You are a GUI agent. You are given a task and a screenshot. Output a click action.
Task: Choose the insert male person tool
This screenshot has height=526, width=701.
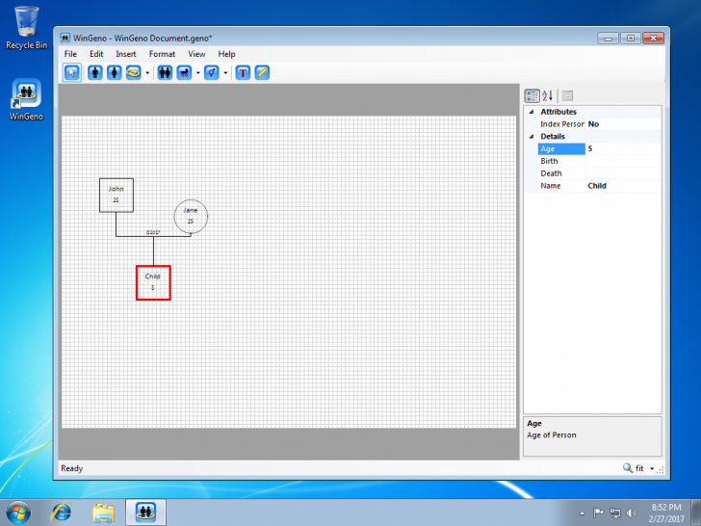click(94, 72)
